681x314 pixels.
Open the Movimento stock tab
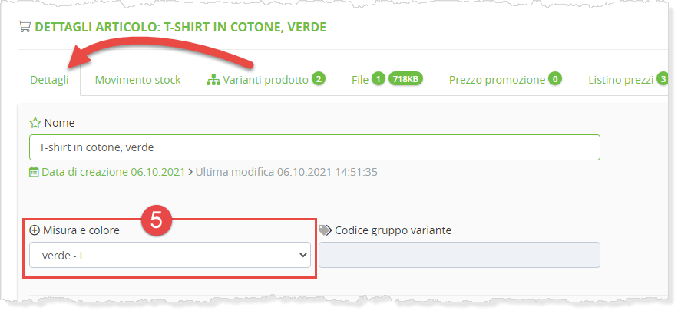coord(137,80)
